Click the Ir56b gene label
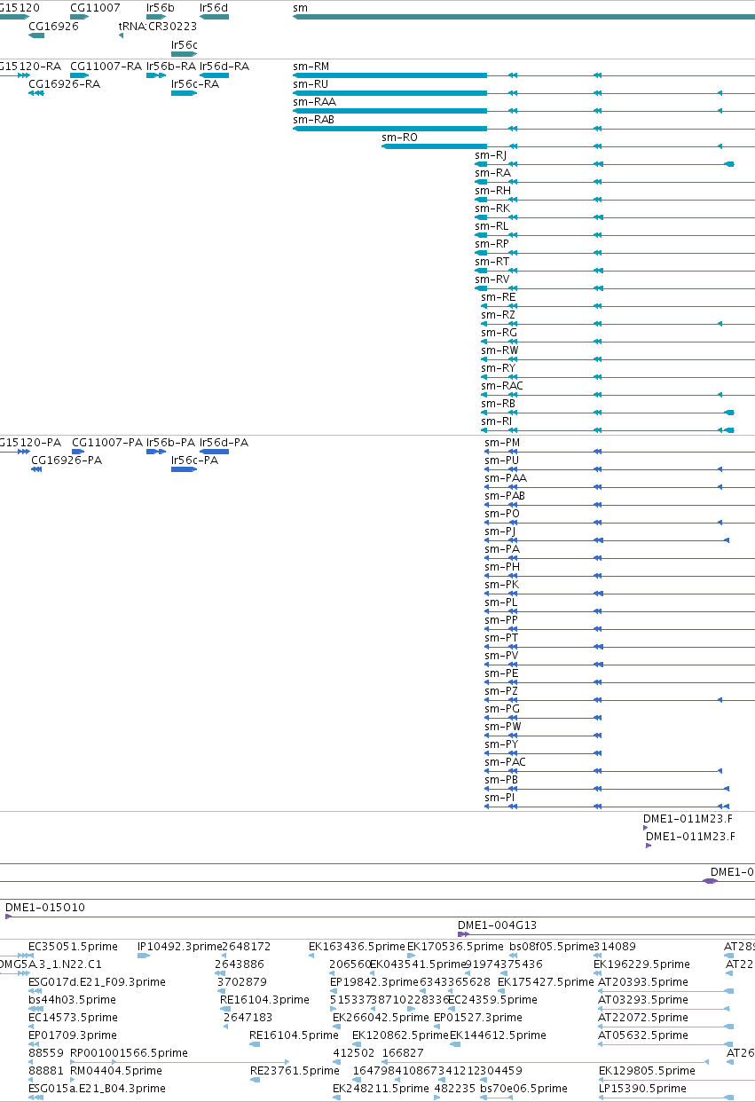Screen dimensions: 755x1102 coord(161,7)
